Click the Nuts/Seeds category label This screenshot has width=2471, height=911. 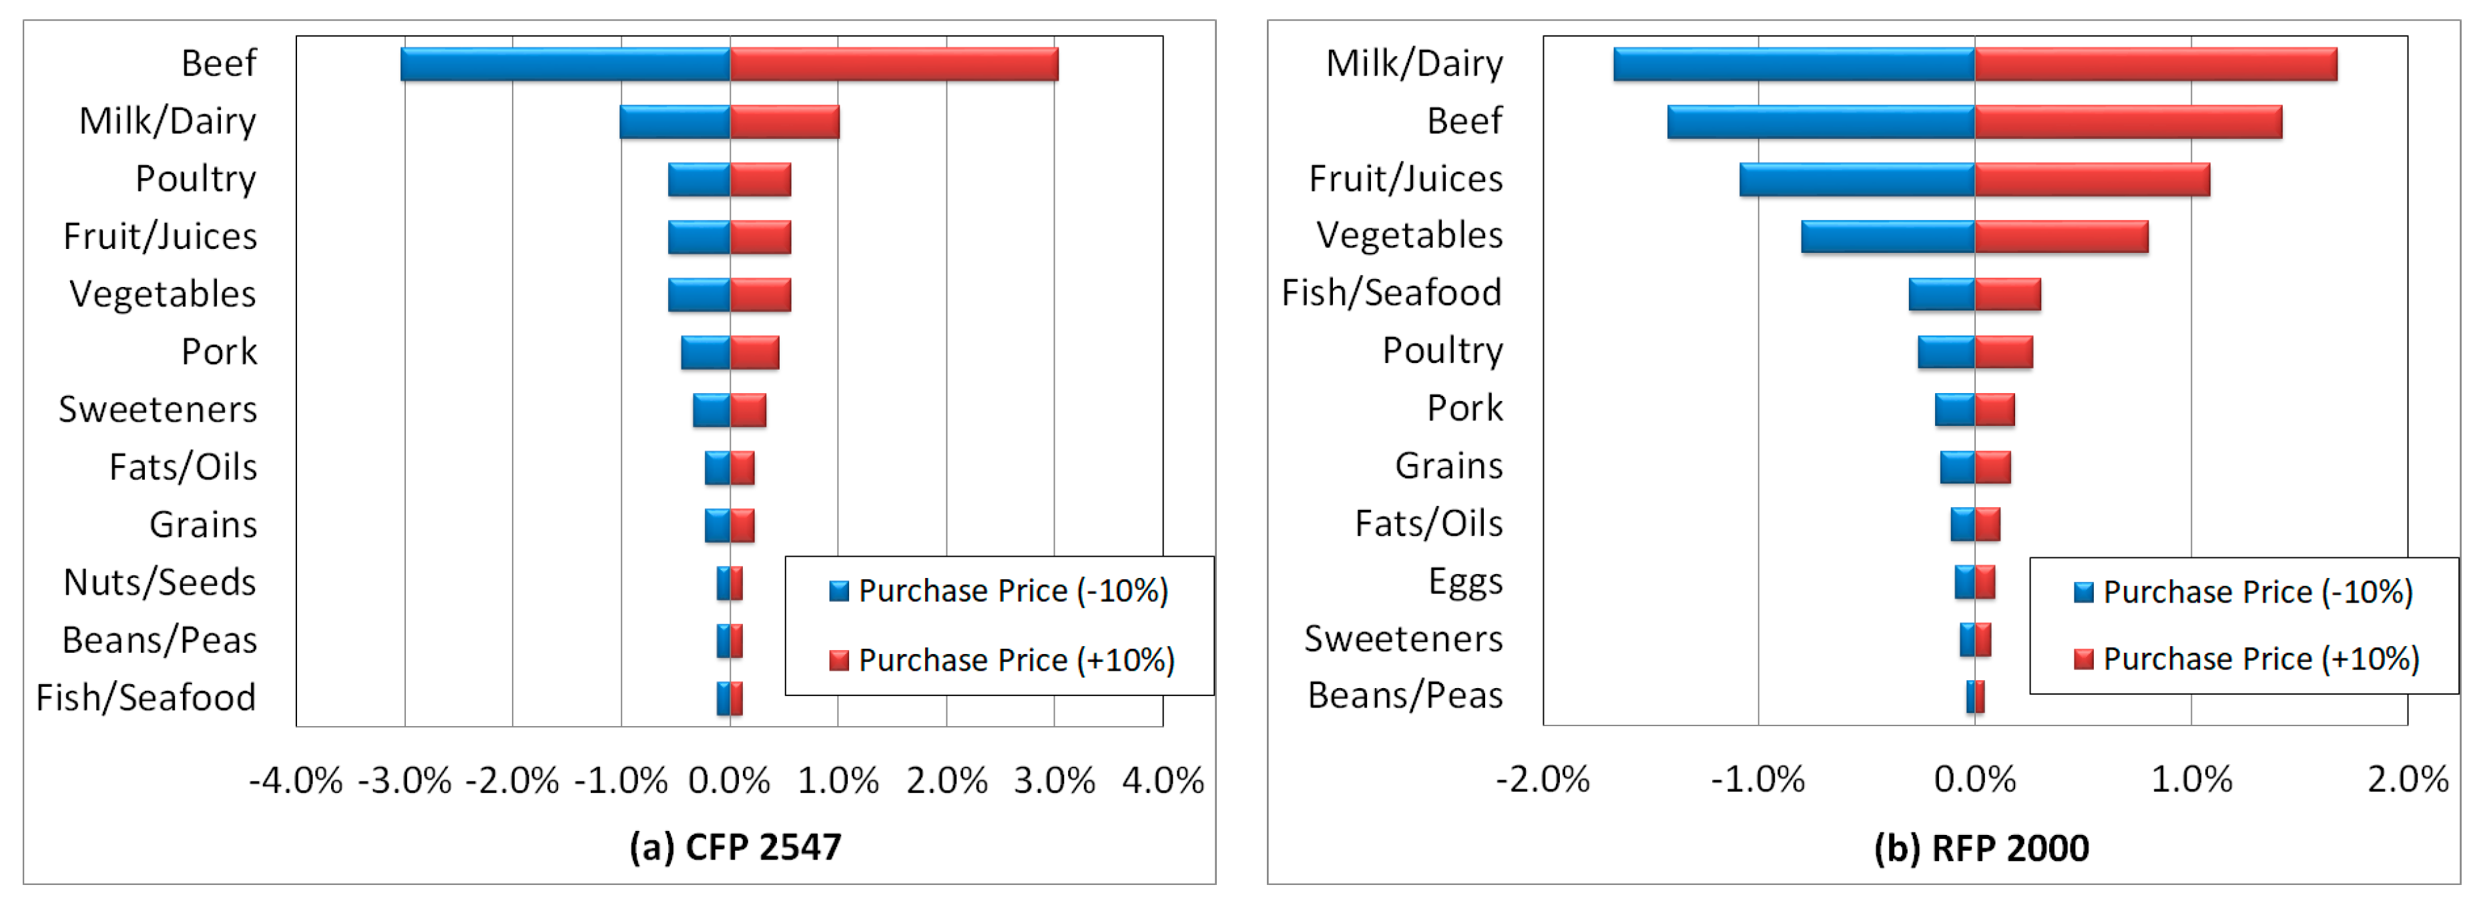click(x=160, y=582)
